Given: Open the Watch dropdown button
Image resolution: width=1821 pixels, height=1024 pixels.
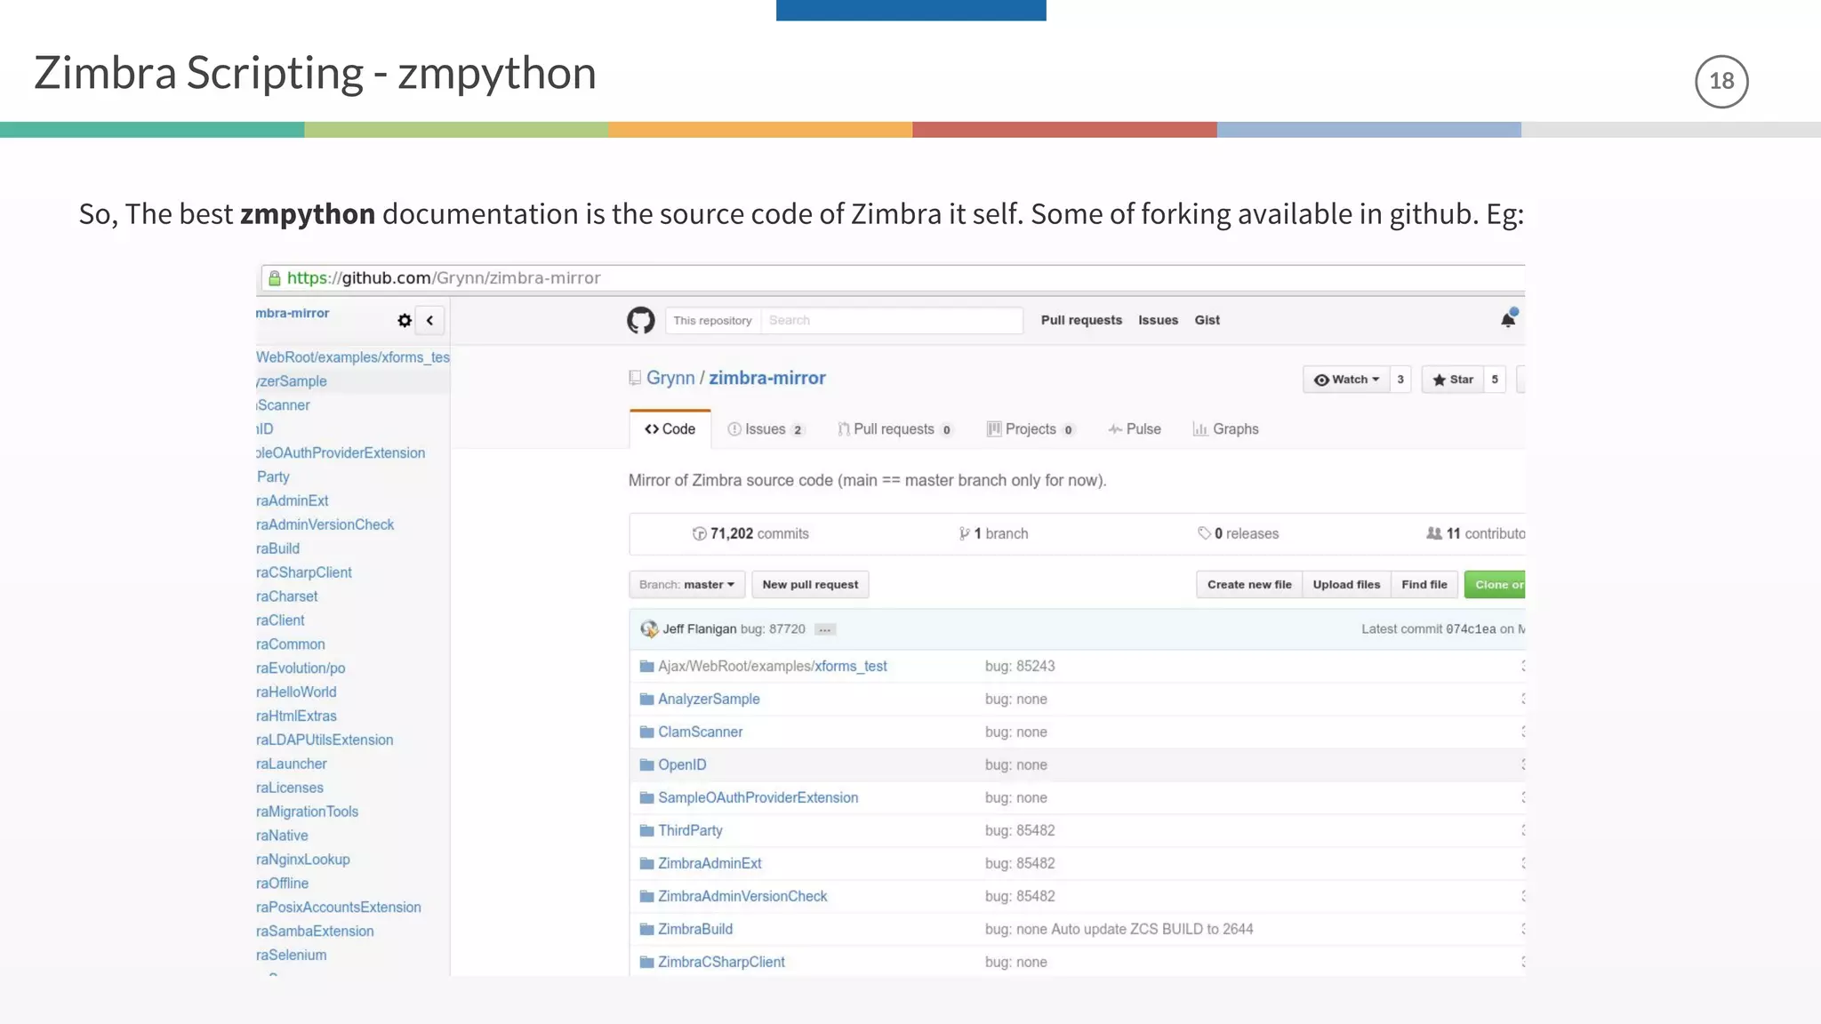Looking at the screenshot, I should click(1346, 380).
